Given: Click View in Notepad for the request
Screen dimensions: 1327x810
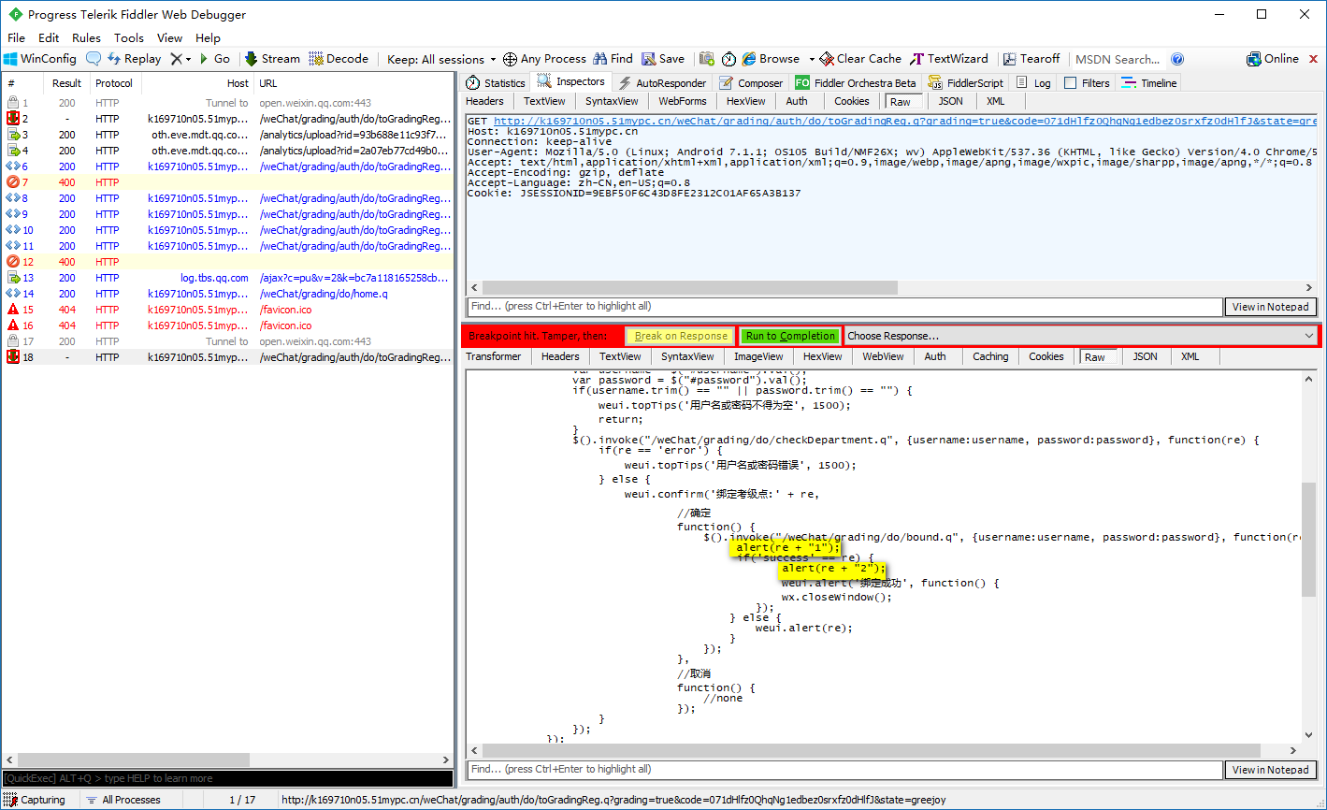Looking at the screenshot, I should pos(1270,307).
